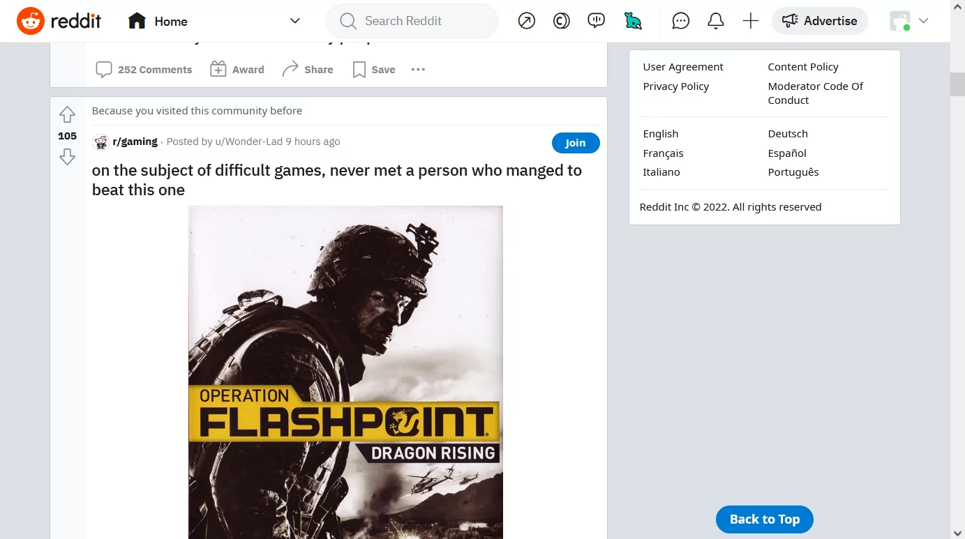This screenshot has width=965, height=539.
Task: Switch language to Italiano
Action: [661, 172]
